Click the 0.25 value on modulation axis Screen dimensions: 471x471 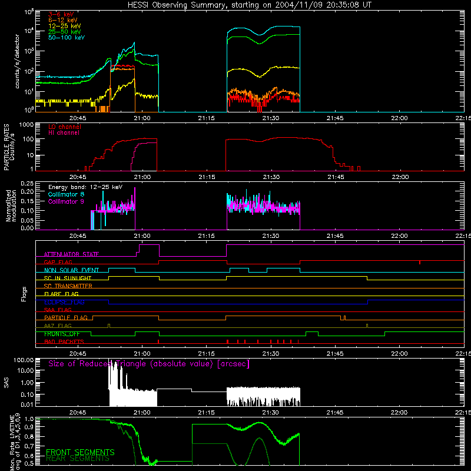pos(27,184)
